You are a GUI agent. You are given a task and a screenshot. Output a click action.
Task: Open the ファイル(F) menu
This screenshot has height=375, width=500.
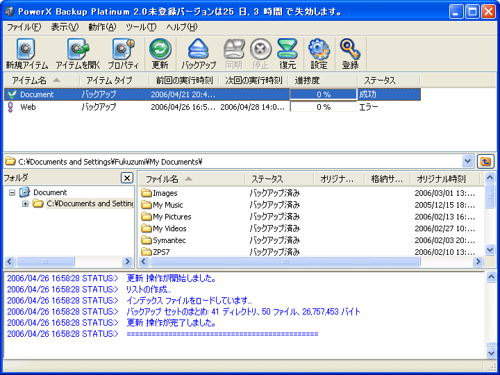pyautogui.click(x=24, y=27)
